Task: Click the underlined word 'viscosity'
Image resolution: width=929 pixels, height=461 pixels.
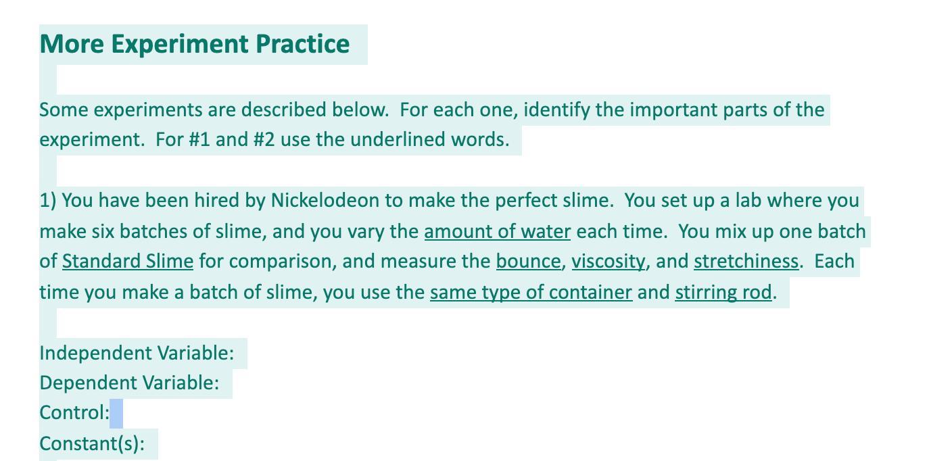Action: click(609, 261)
